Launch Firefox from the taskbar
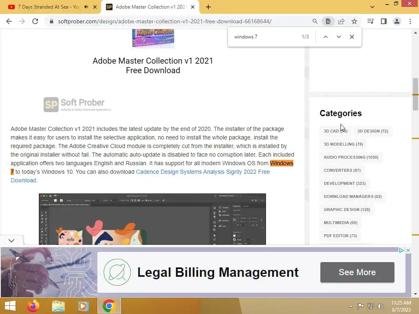 click(x=33, y=306)
